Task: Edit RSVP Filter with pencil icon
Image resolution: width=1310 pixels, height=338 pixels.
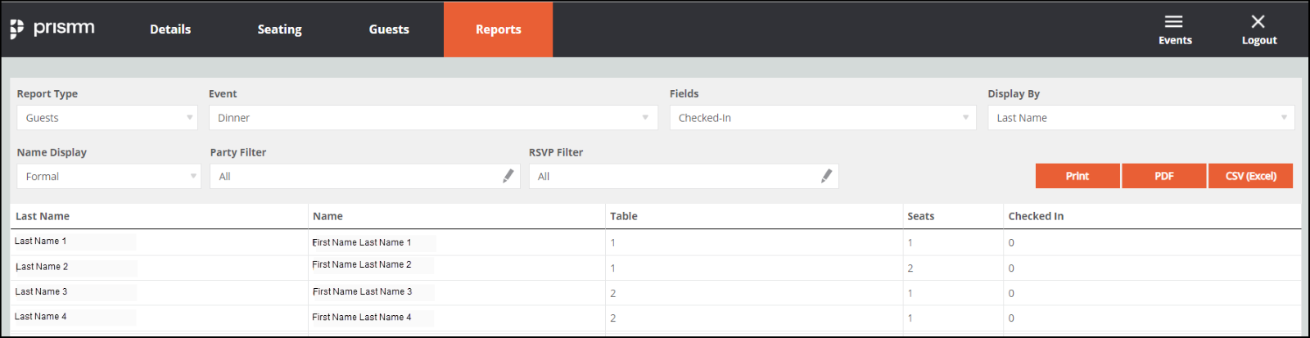Action: pyautogui.click(x=827, y=176)
